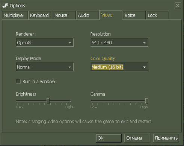Screen dimensions: 184x146
Task: Click the Dark end label of Brightness
Action: (x=20, y=107)
